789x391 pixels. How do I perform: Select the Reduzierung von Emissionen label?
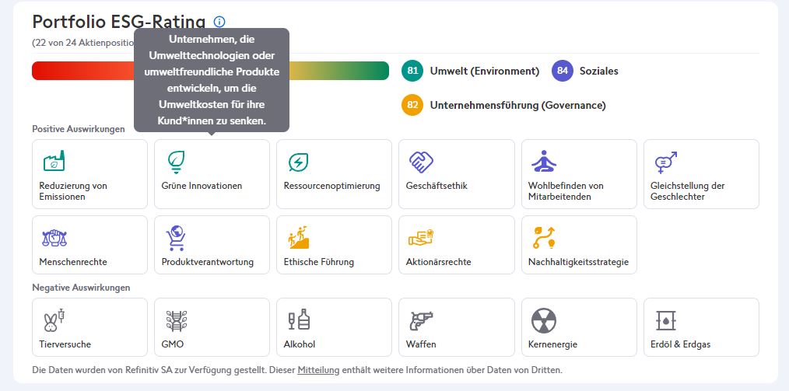[73, 191]
